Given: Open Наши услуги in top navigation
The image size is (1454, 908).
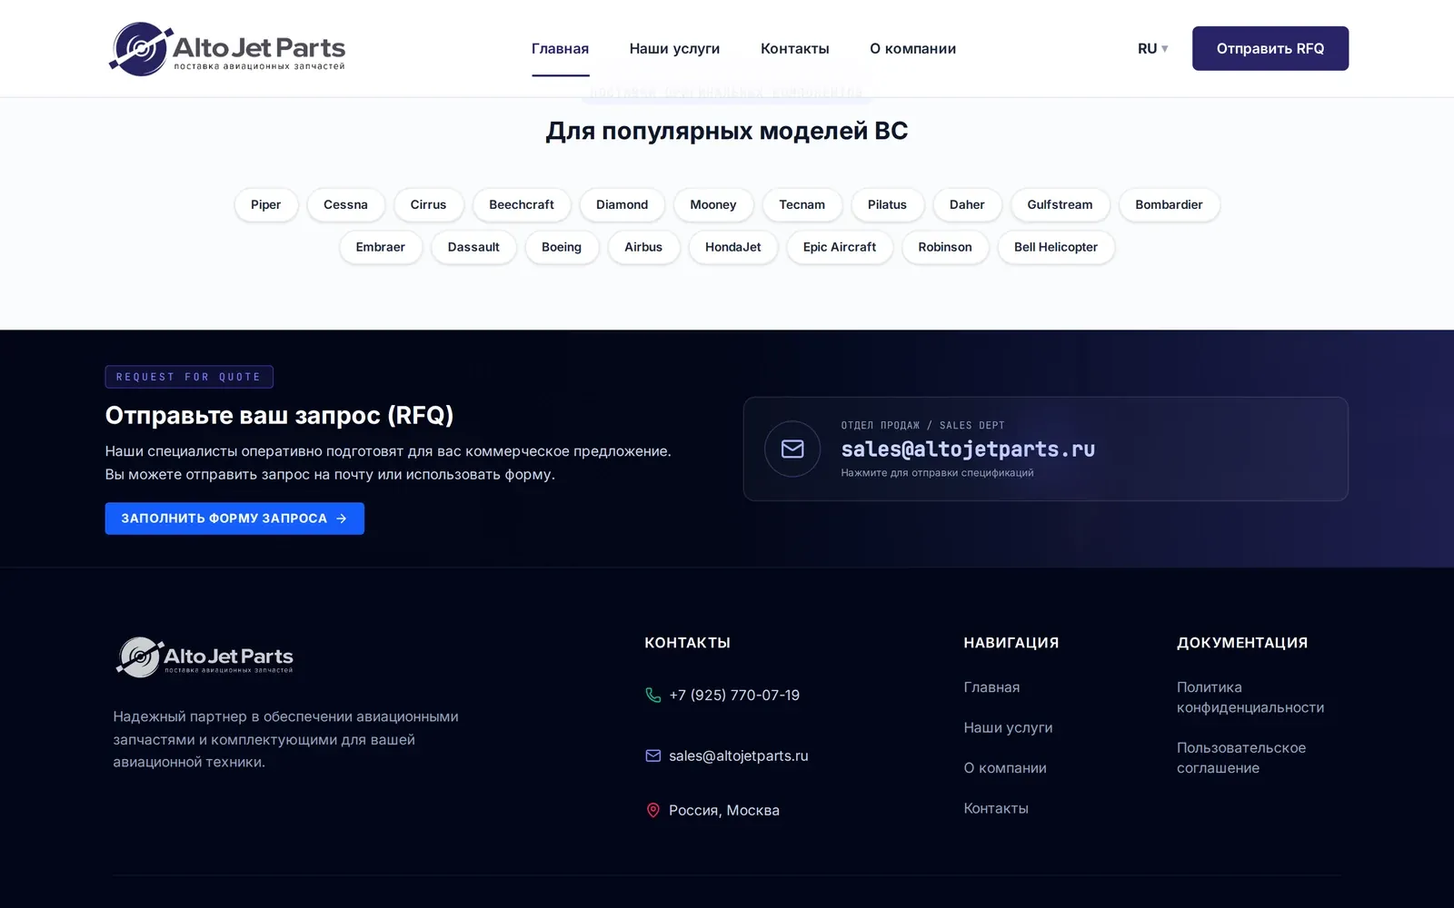Looking at the screenshot, I should [x=674, y=49].
